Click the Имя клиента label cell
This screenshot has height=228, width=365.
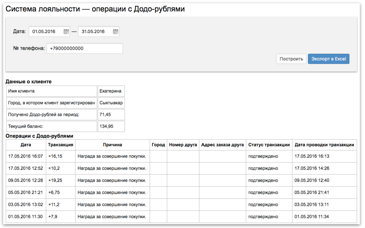(52, 91)
